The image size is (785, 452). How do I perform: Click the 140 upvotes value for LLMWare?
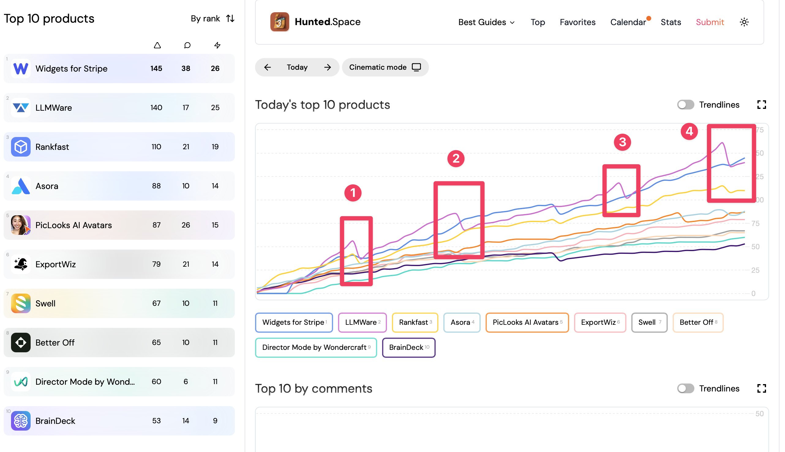pos(156,107)
